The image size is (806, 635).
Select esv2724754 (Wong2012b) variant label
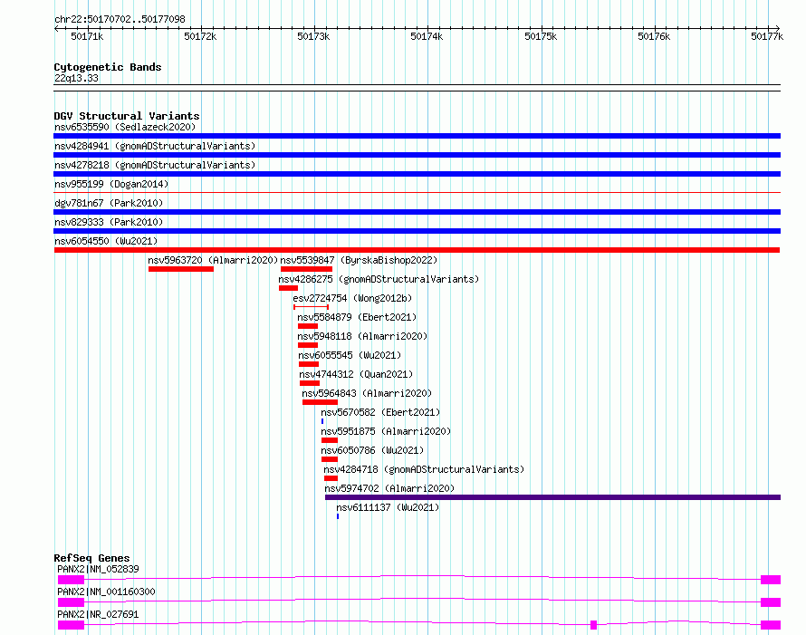click(352, 298)
